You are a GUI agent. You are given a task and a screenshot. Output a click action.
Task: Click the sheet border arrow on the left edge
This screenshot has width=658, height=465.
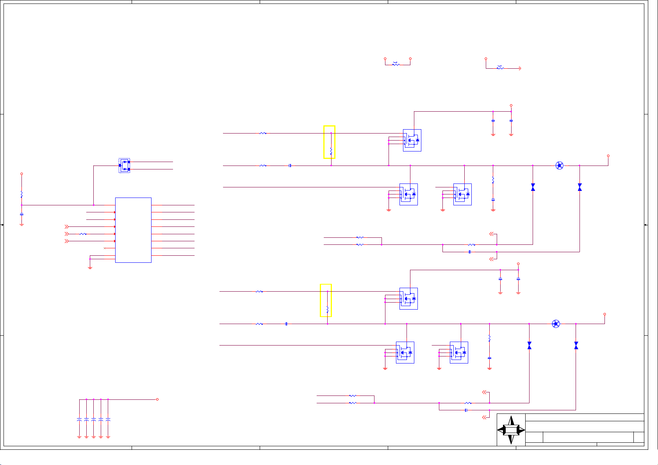[x=2, y=225]
